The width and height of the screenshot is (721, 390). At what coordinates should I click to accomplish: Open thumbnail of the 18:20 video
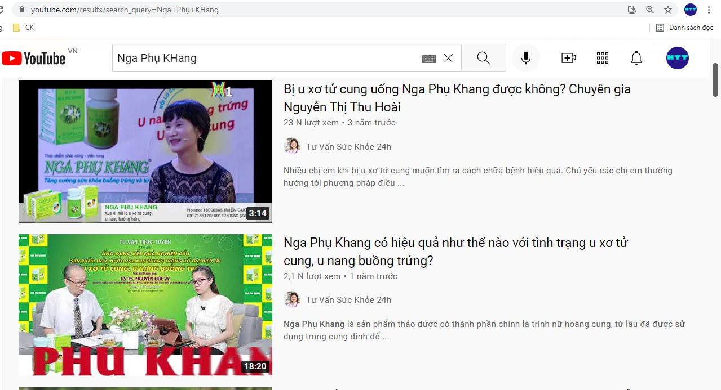[x=145, y=305]
